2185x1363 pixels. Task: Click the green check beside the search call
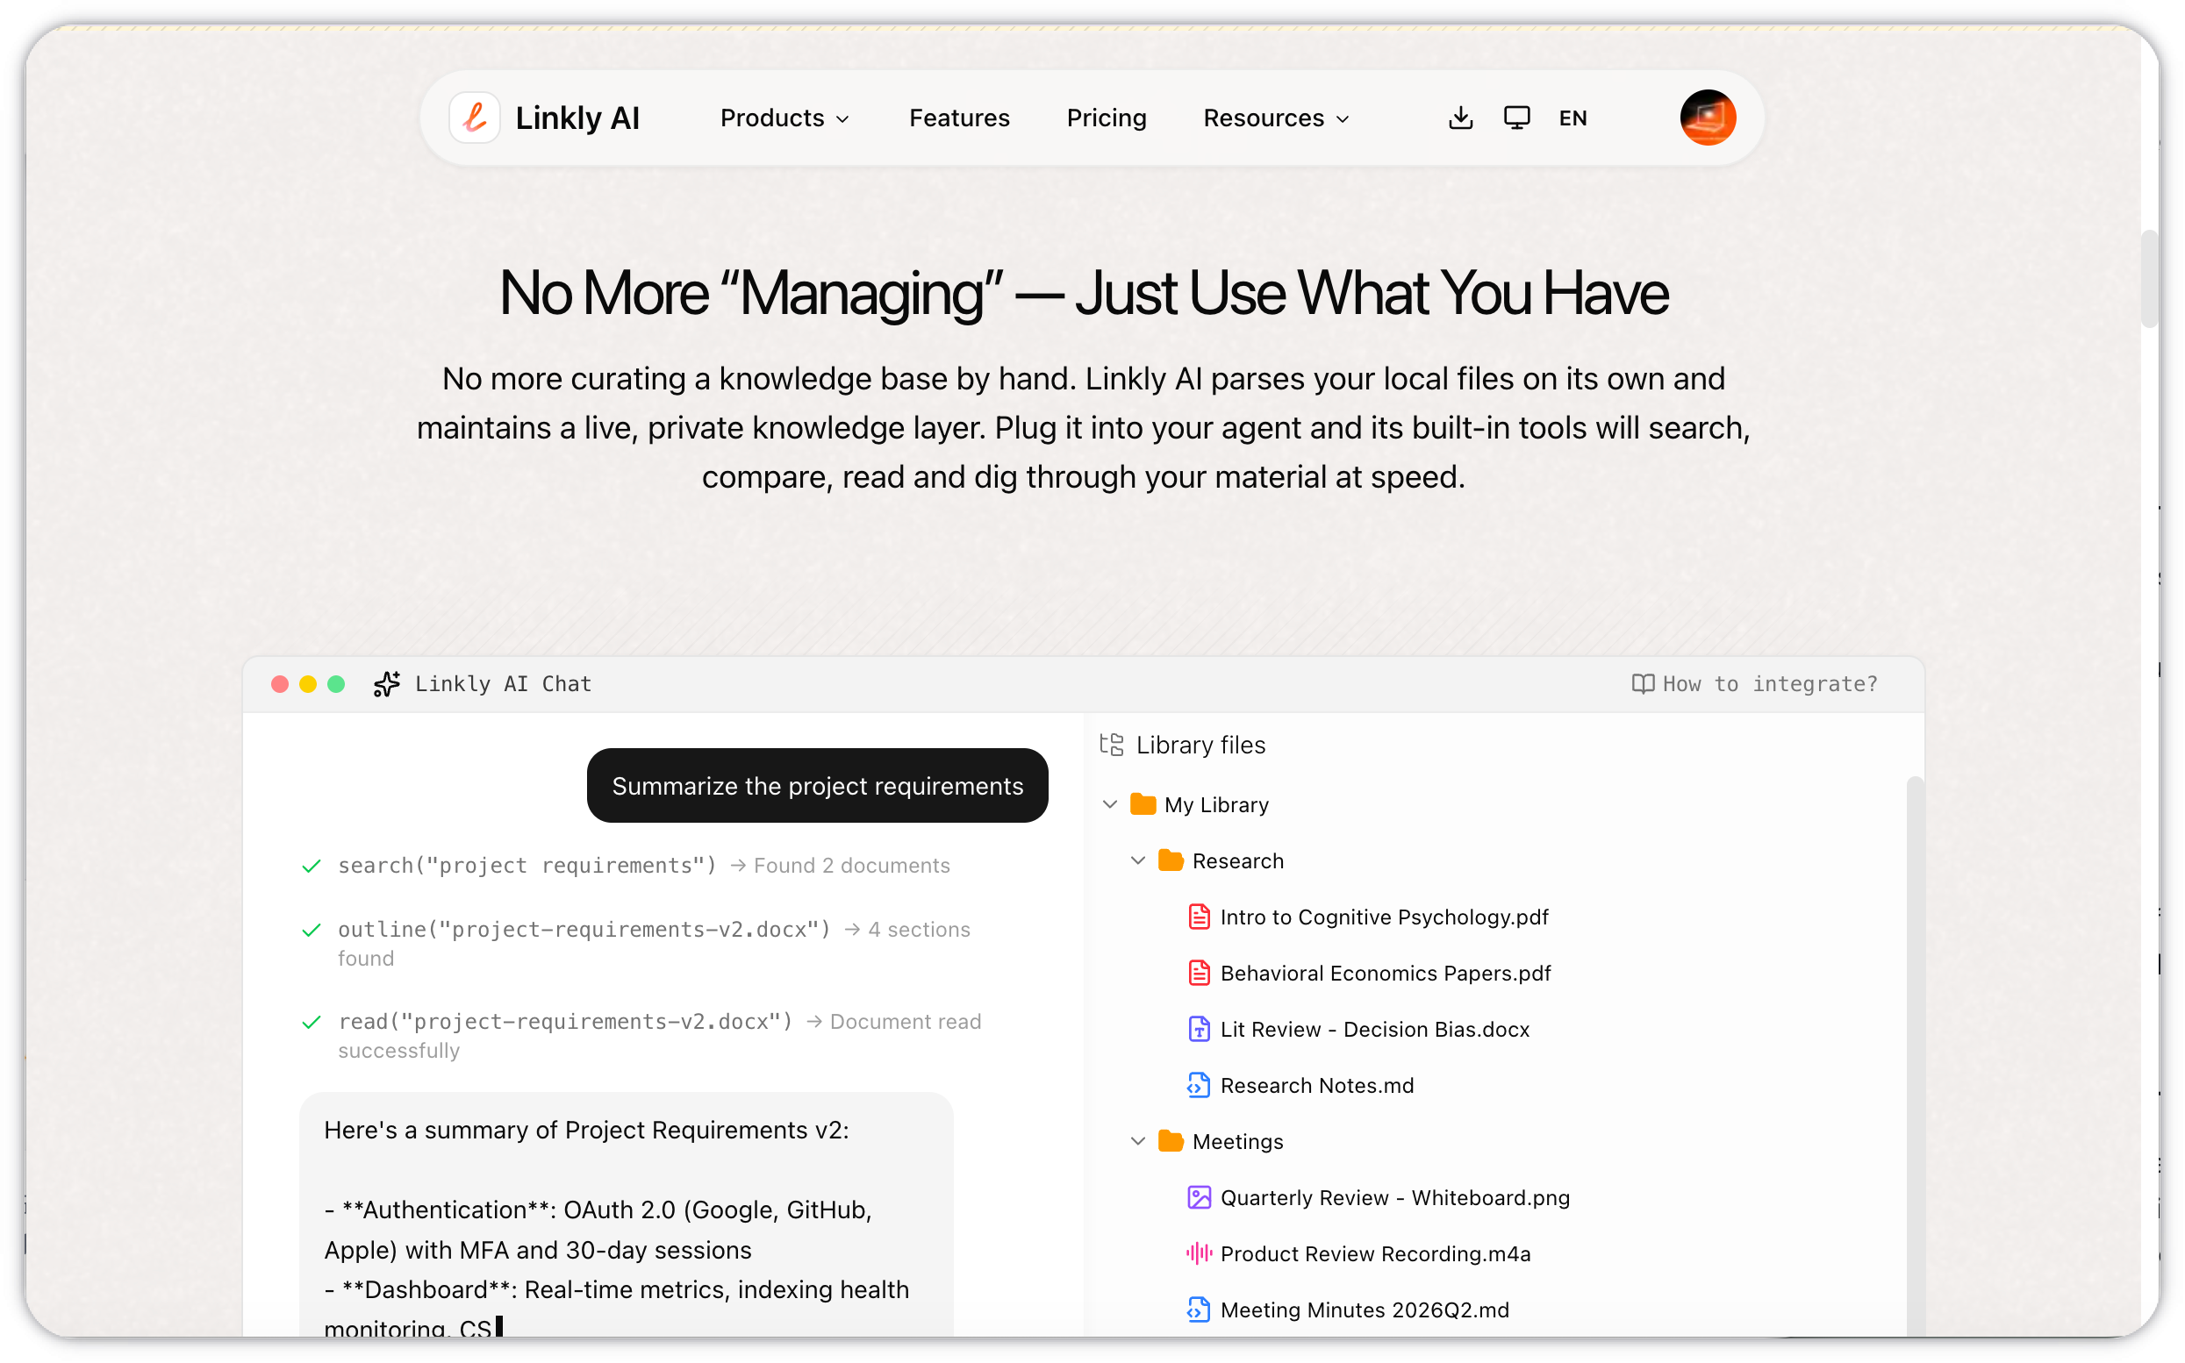click(312, 867)
